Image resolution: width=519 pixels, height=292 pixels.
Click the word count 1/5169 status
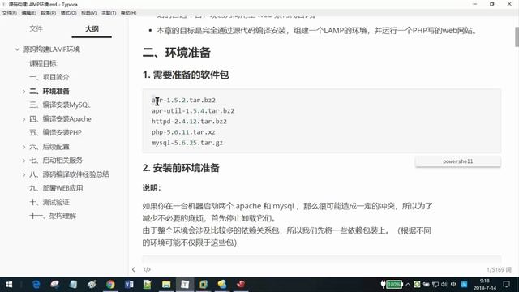[x=499, y=270]
